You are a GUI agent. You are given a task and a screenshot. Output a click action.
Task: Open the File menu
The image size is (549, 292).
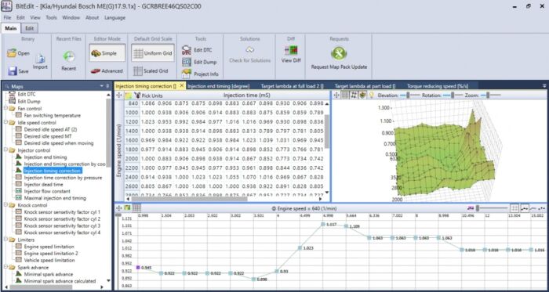pos(7,17)
